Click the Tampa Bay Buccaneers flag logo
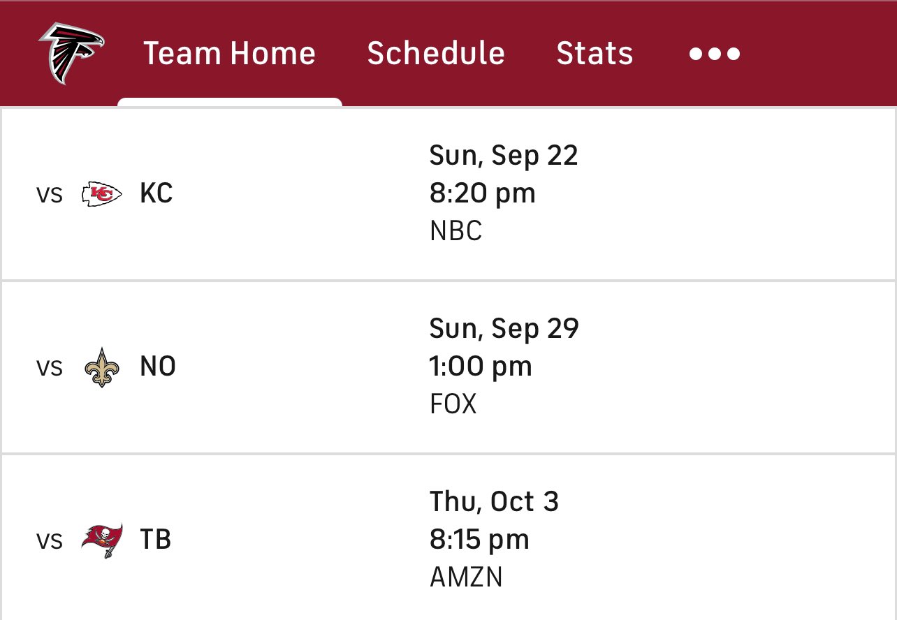The height and width of the screenshot is (620, 897). [x=102, y=540]
